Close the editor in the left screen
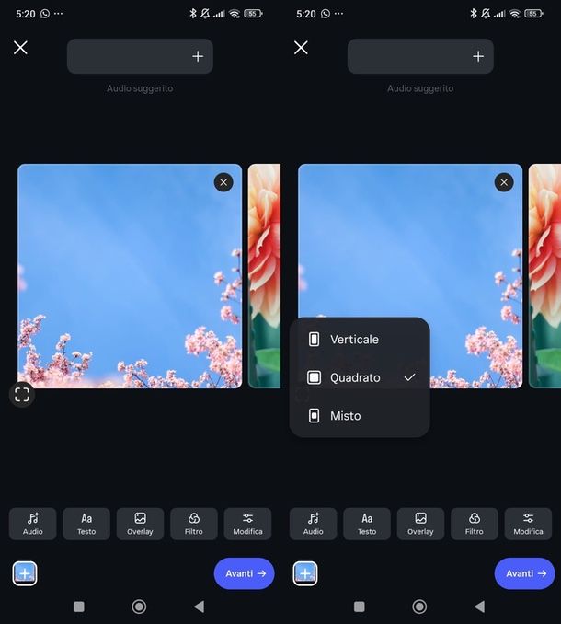This screenshot has width=561, height=624. (x=20, y=48)
